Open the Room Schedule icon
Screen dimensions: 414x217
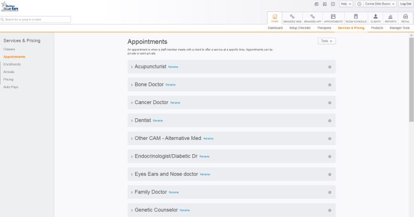[x=356, y=17]
